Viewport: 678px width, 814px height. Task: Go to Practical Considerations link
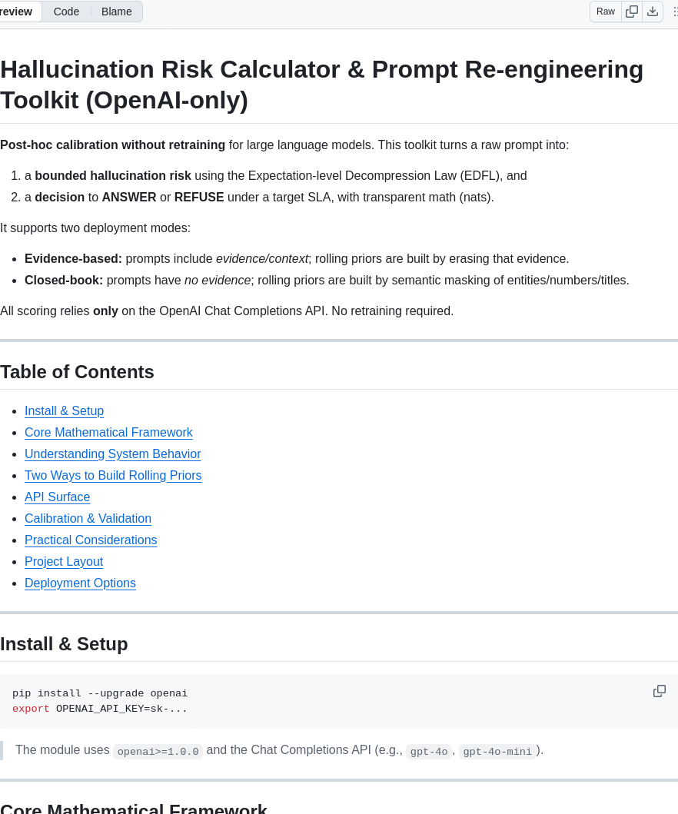click(x=91, y=540)
